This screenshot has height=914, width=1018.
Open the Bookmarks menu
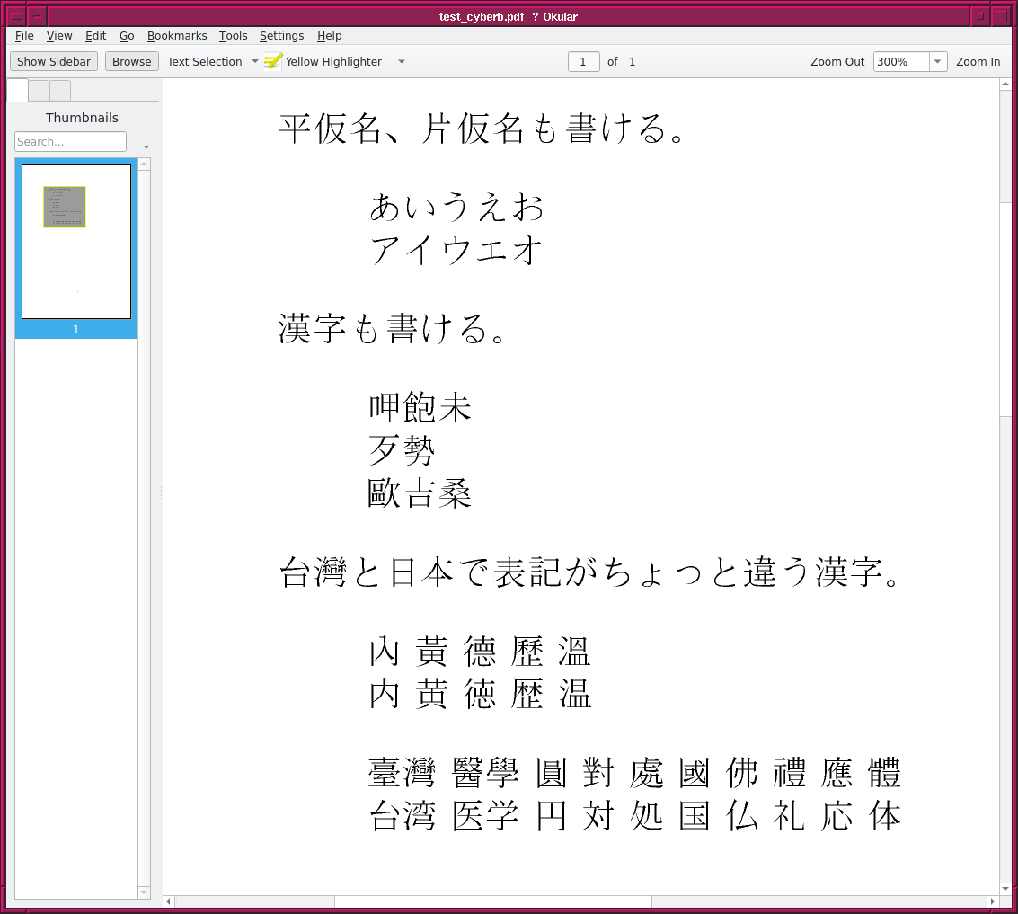coord(177,36)
